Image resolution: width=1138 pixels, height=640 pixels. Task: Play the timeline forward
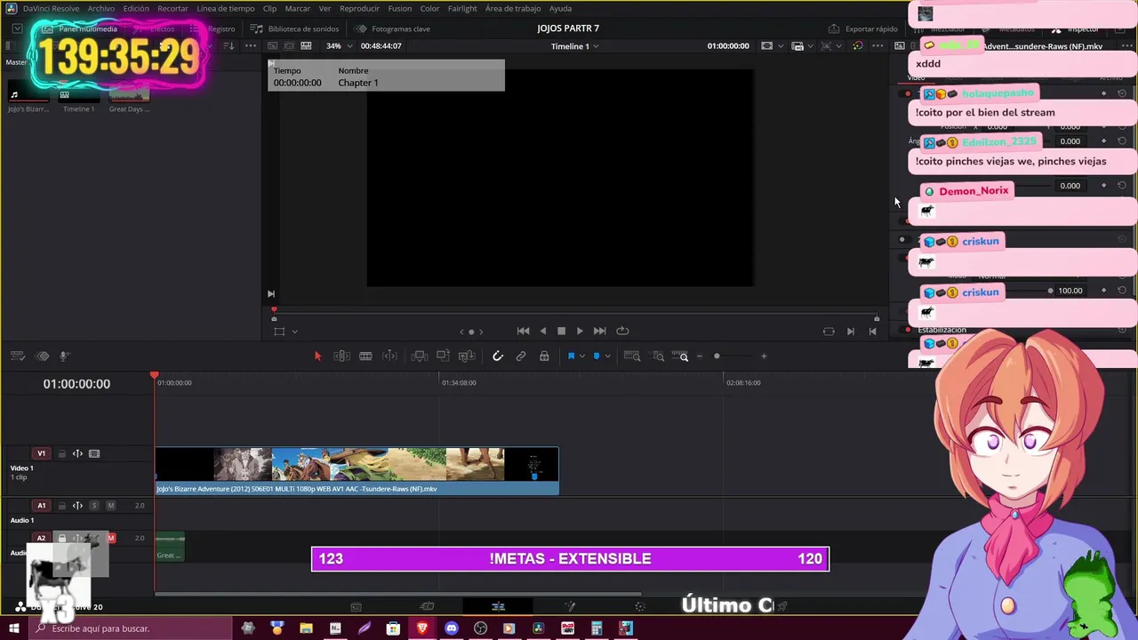point(580,331)
